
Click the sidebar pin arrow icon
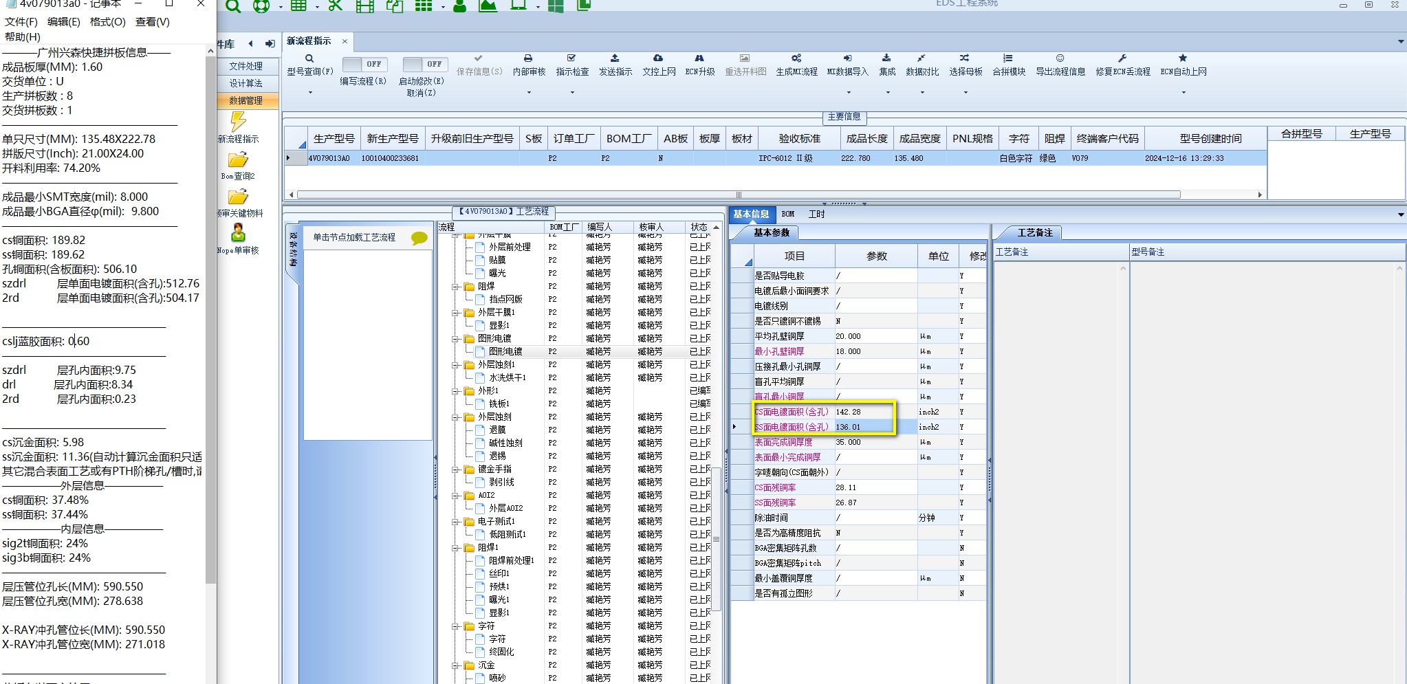[270, 44]
